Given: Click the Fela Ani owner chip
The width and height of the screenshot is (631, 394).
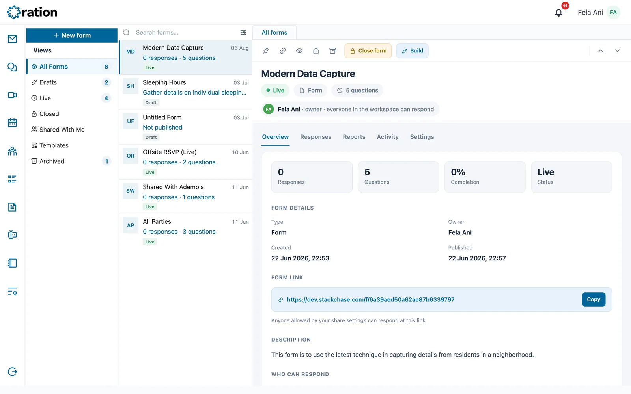Looking at the screenshot, I should tap(350, 109).
